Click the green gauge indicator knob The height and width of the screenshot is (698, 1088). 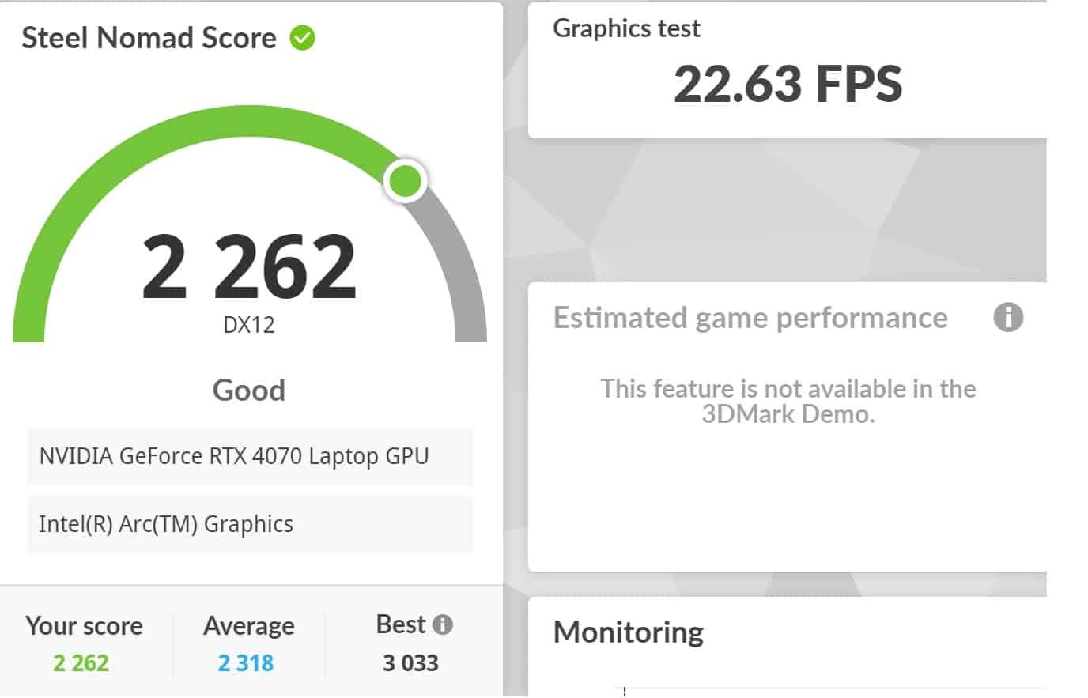click(x=406, y=181)
